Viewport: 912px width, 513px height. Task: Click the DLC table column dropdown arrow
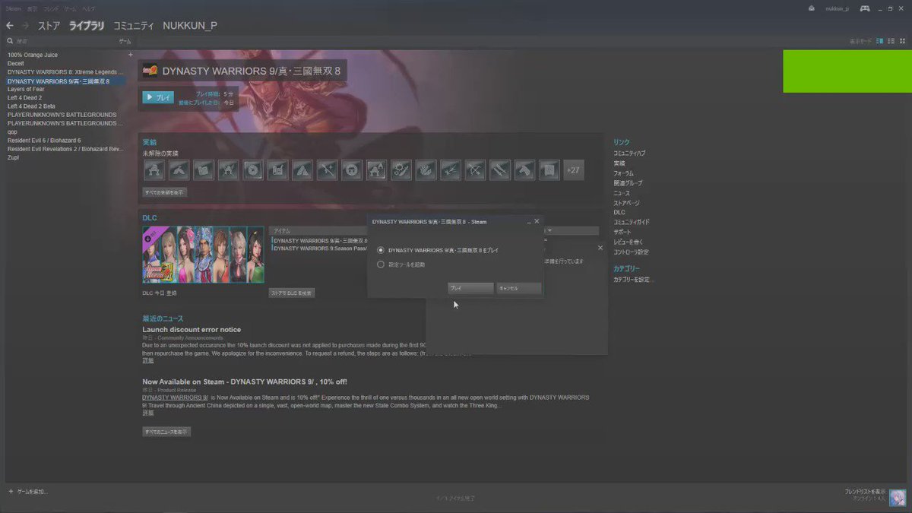(x=549, y=230)
